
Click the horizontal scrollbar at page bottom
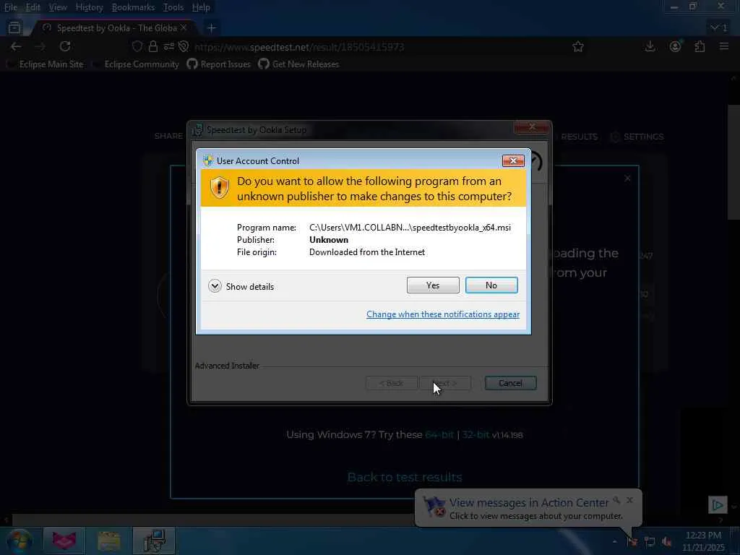coord(212,520)
